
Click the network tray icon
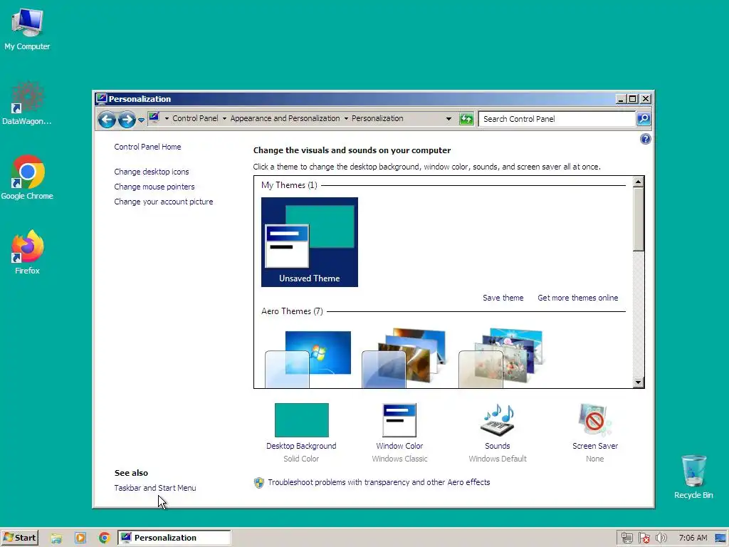click(x=626, y=538)
